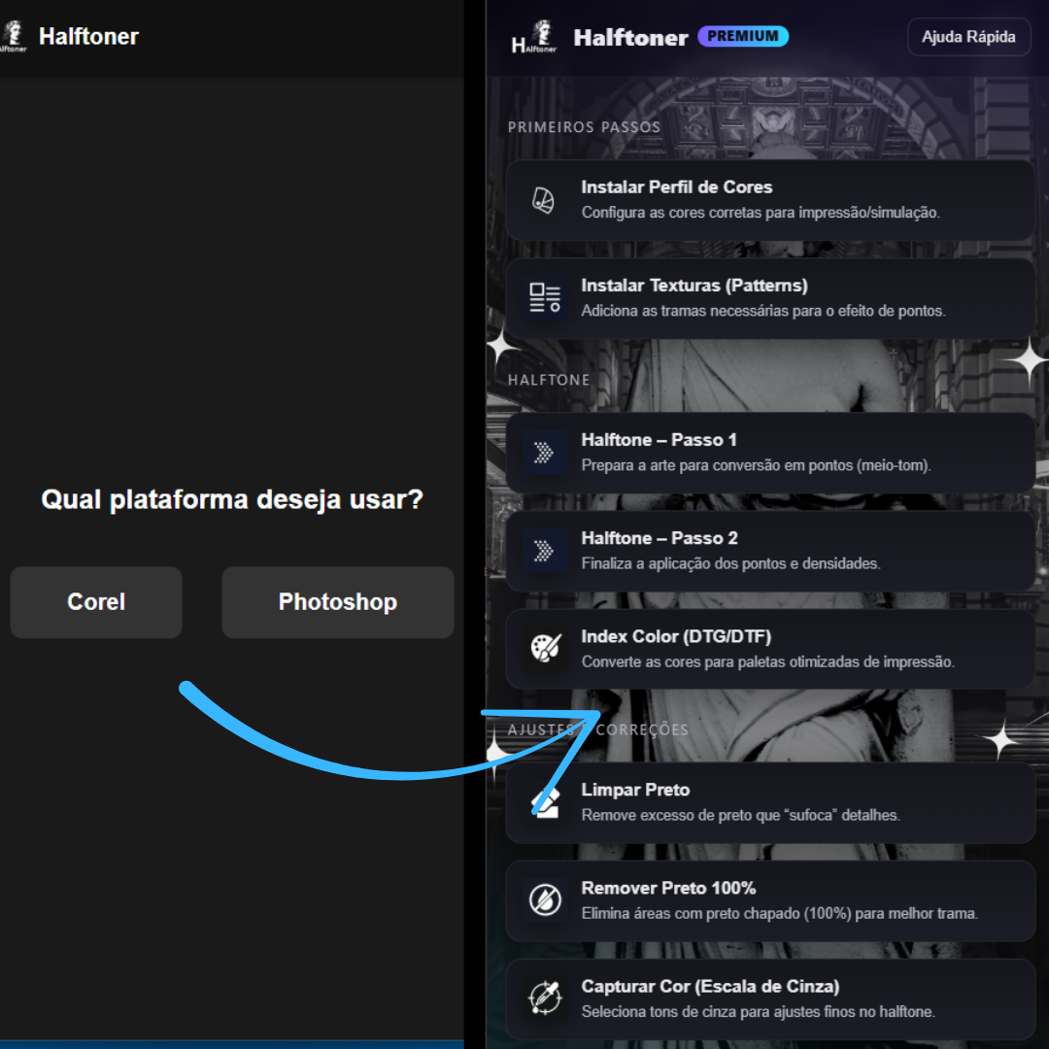1049x1049 pixels.
Task: Click the Limpar Preto eraser icon
Action: pyautogui.click(x=544, y=802)
